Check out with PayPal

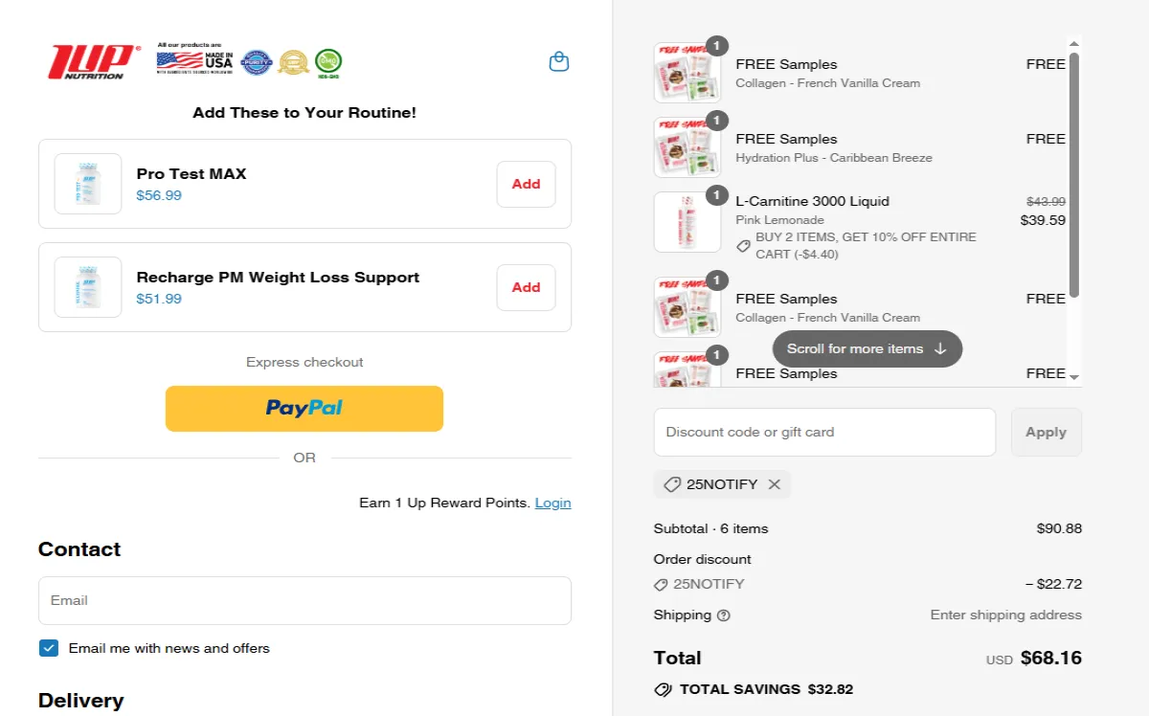click(x=304, y=408)
